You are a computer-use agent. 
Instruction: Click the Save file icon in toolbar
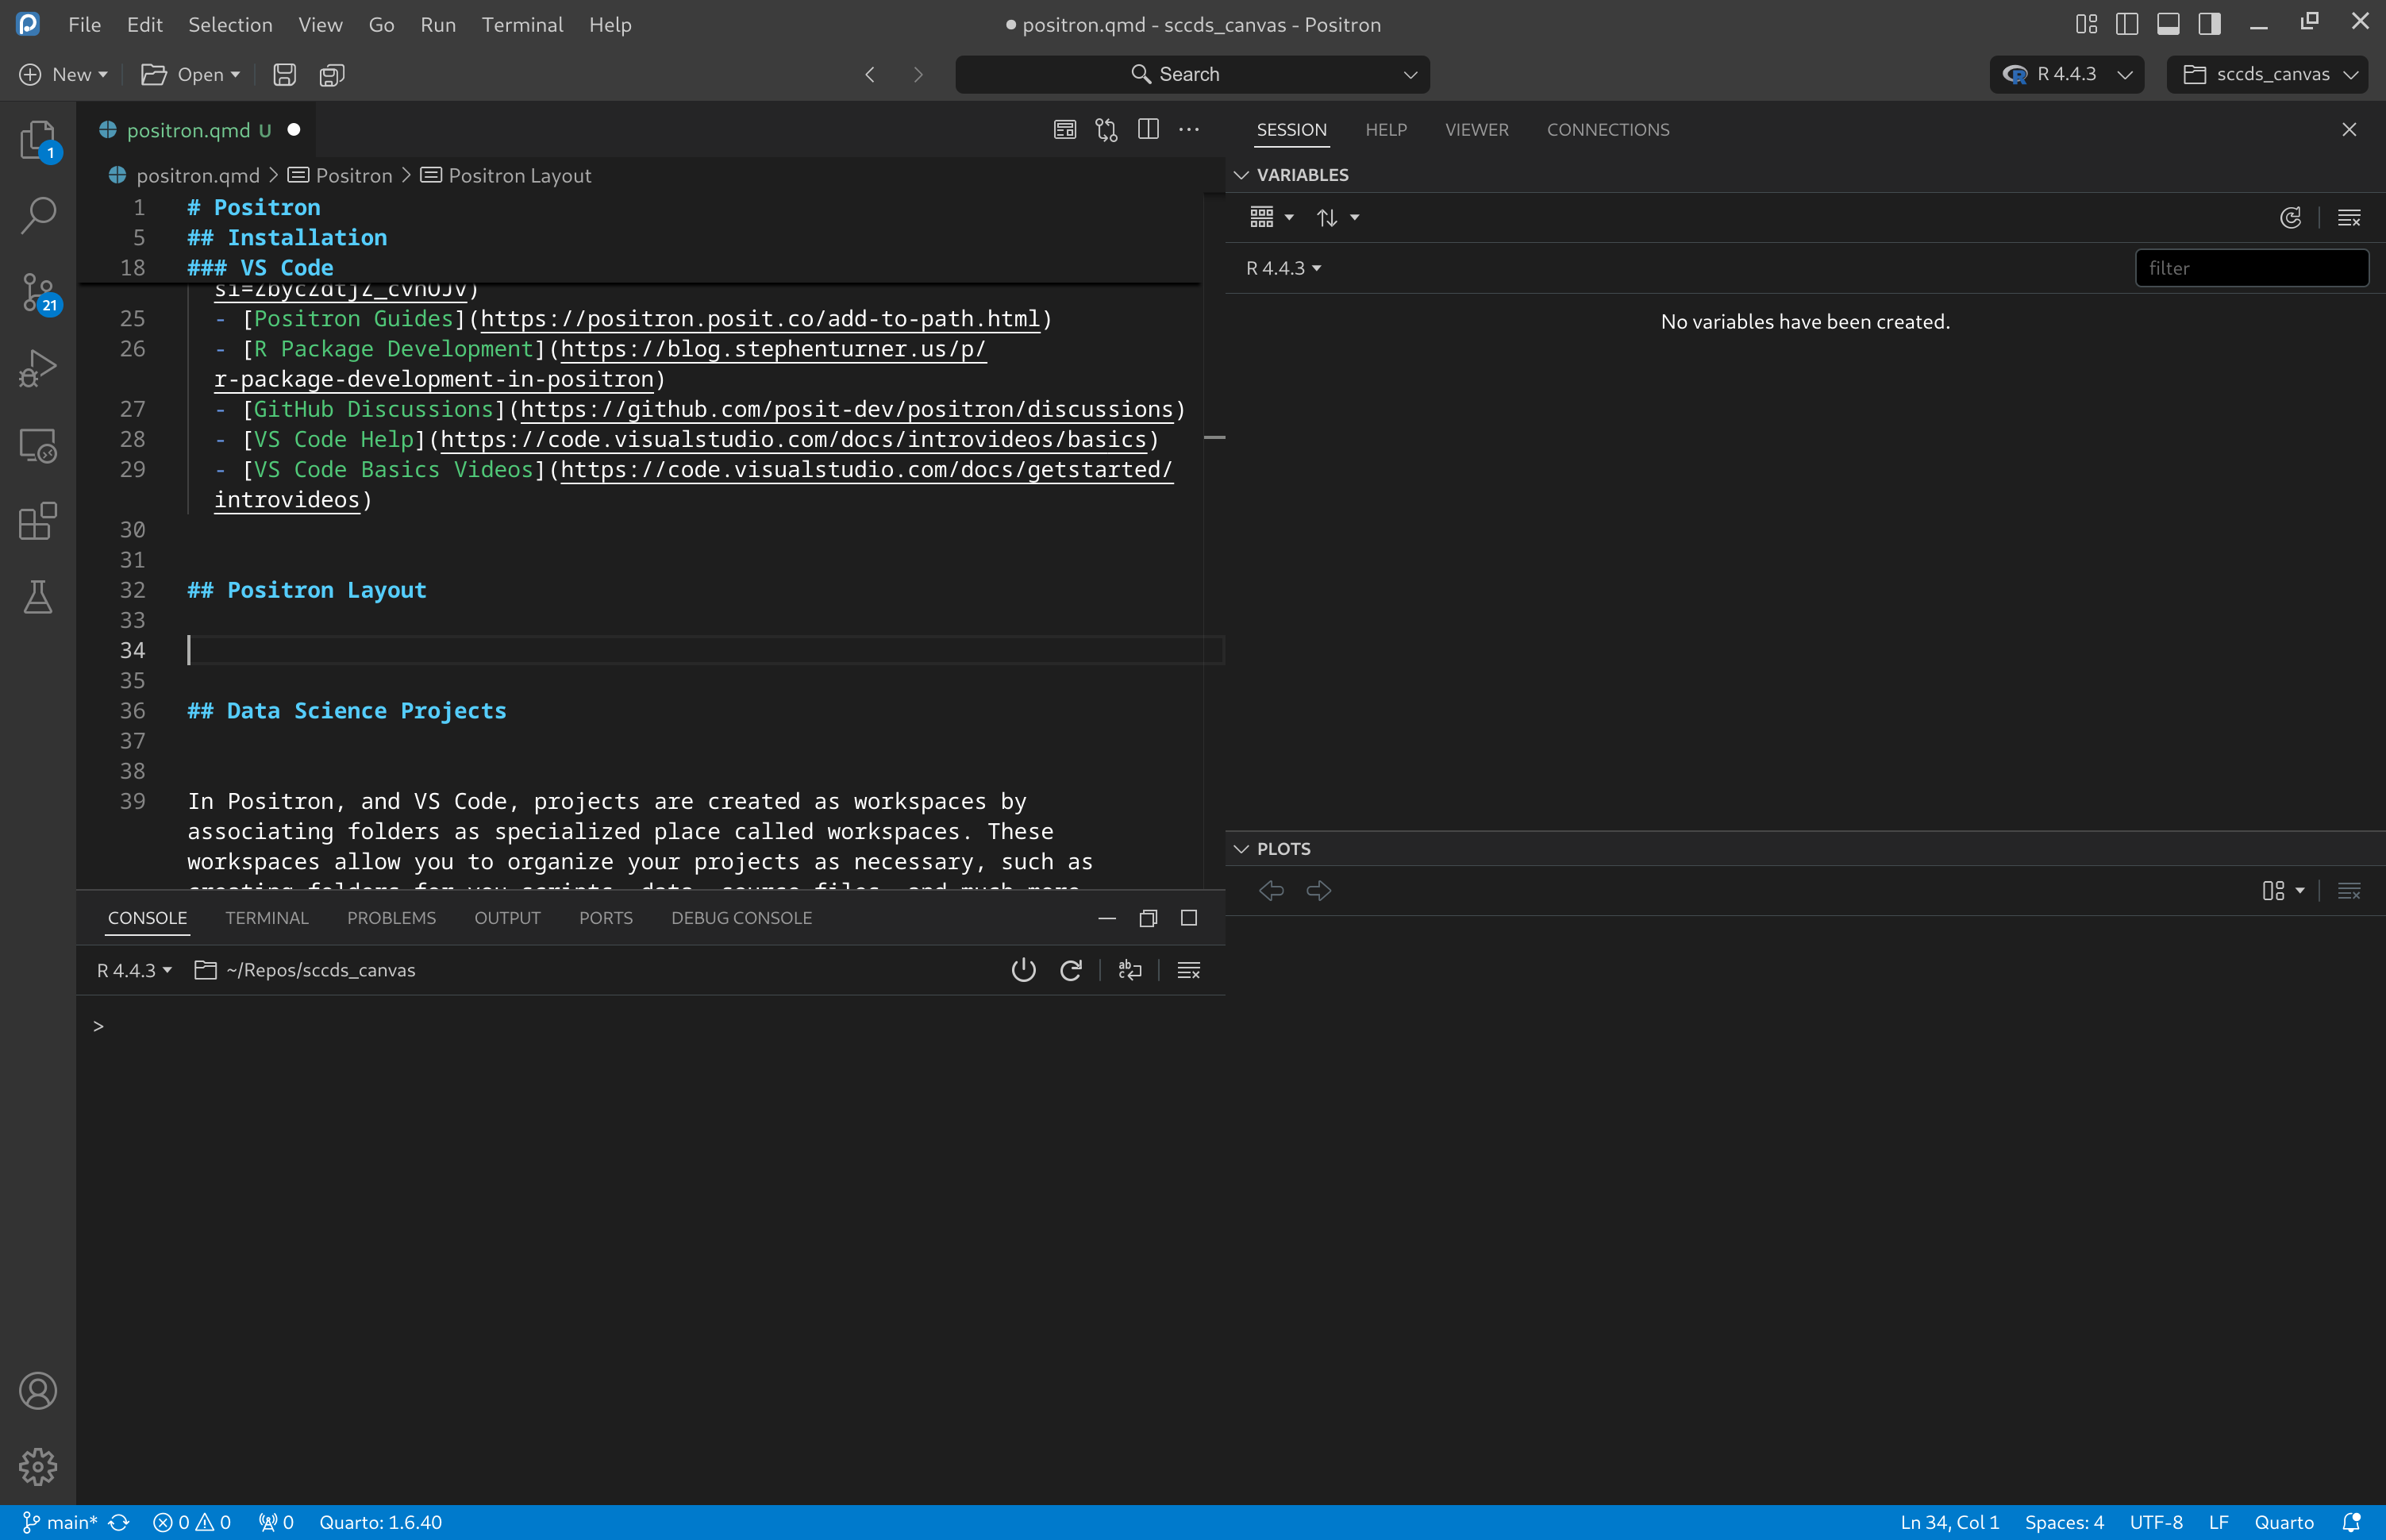coord(284,75)
